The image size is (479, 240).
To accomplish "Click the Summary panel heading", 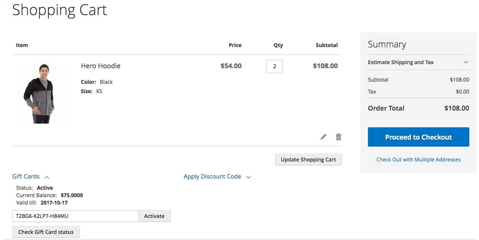I will point(387,44).
